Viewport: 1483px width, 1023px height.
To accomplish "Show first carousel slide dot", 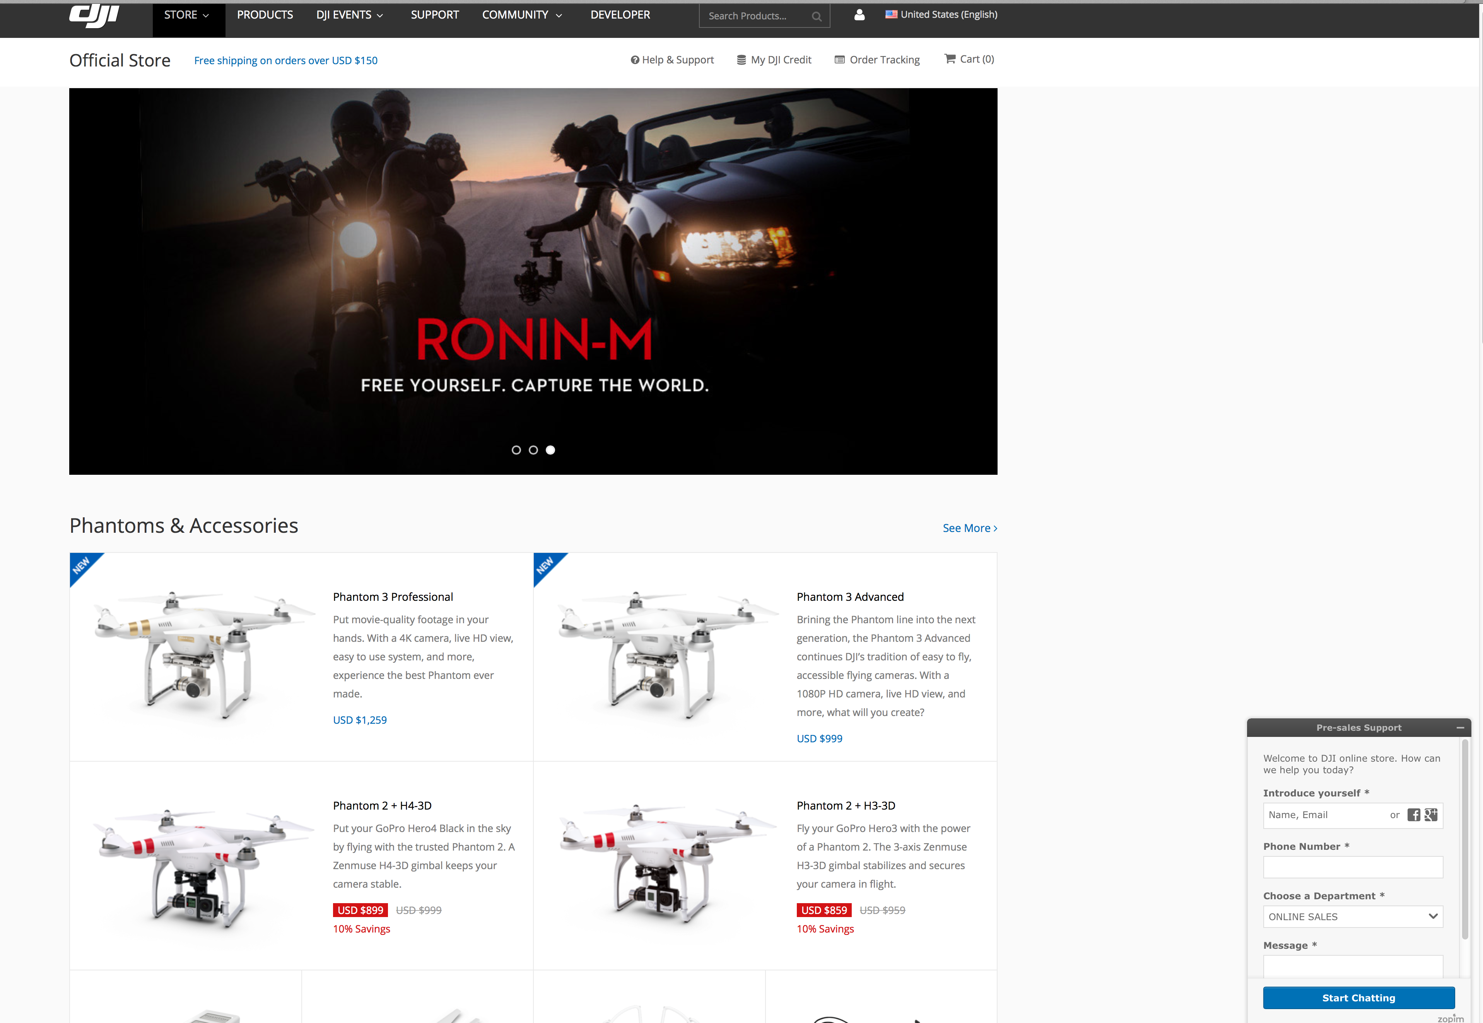I will 516,450.
